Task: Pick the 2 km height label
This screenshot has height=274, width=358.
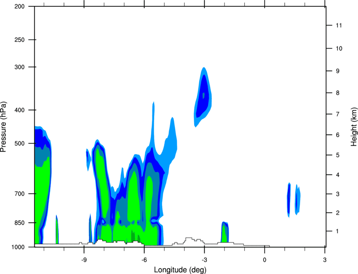Action: (x=338, y=213)
